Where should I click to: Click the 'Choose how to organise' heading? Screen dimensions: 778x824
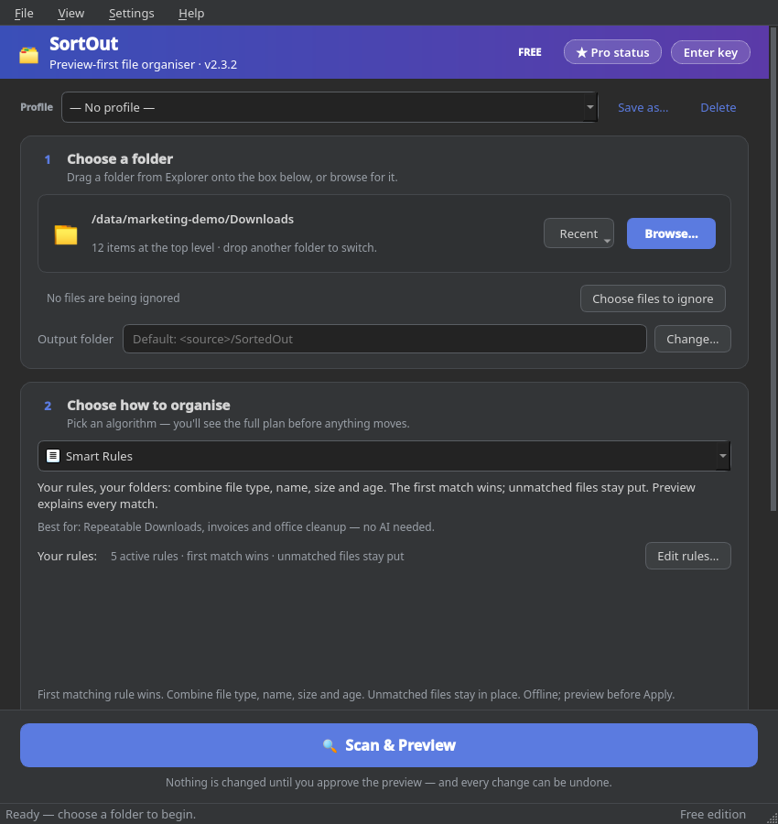coord(148,406)
